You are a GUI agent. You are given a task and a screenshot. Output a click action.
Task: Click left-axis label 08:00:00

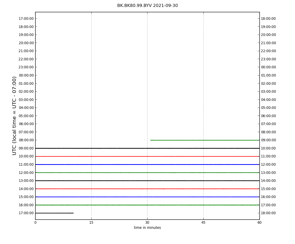click(26, 140)
